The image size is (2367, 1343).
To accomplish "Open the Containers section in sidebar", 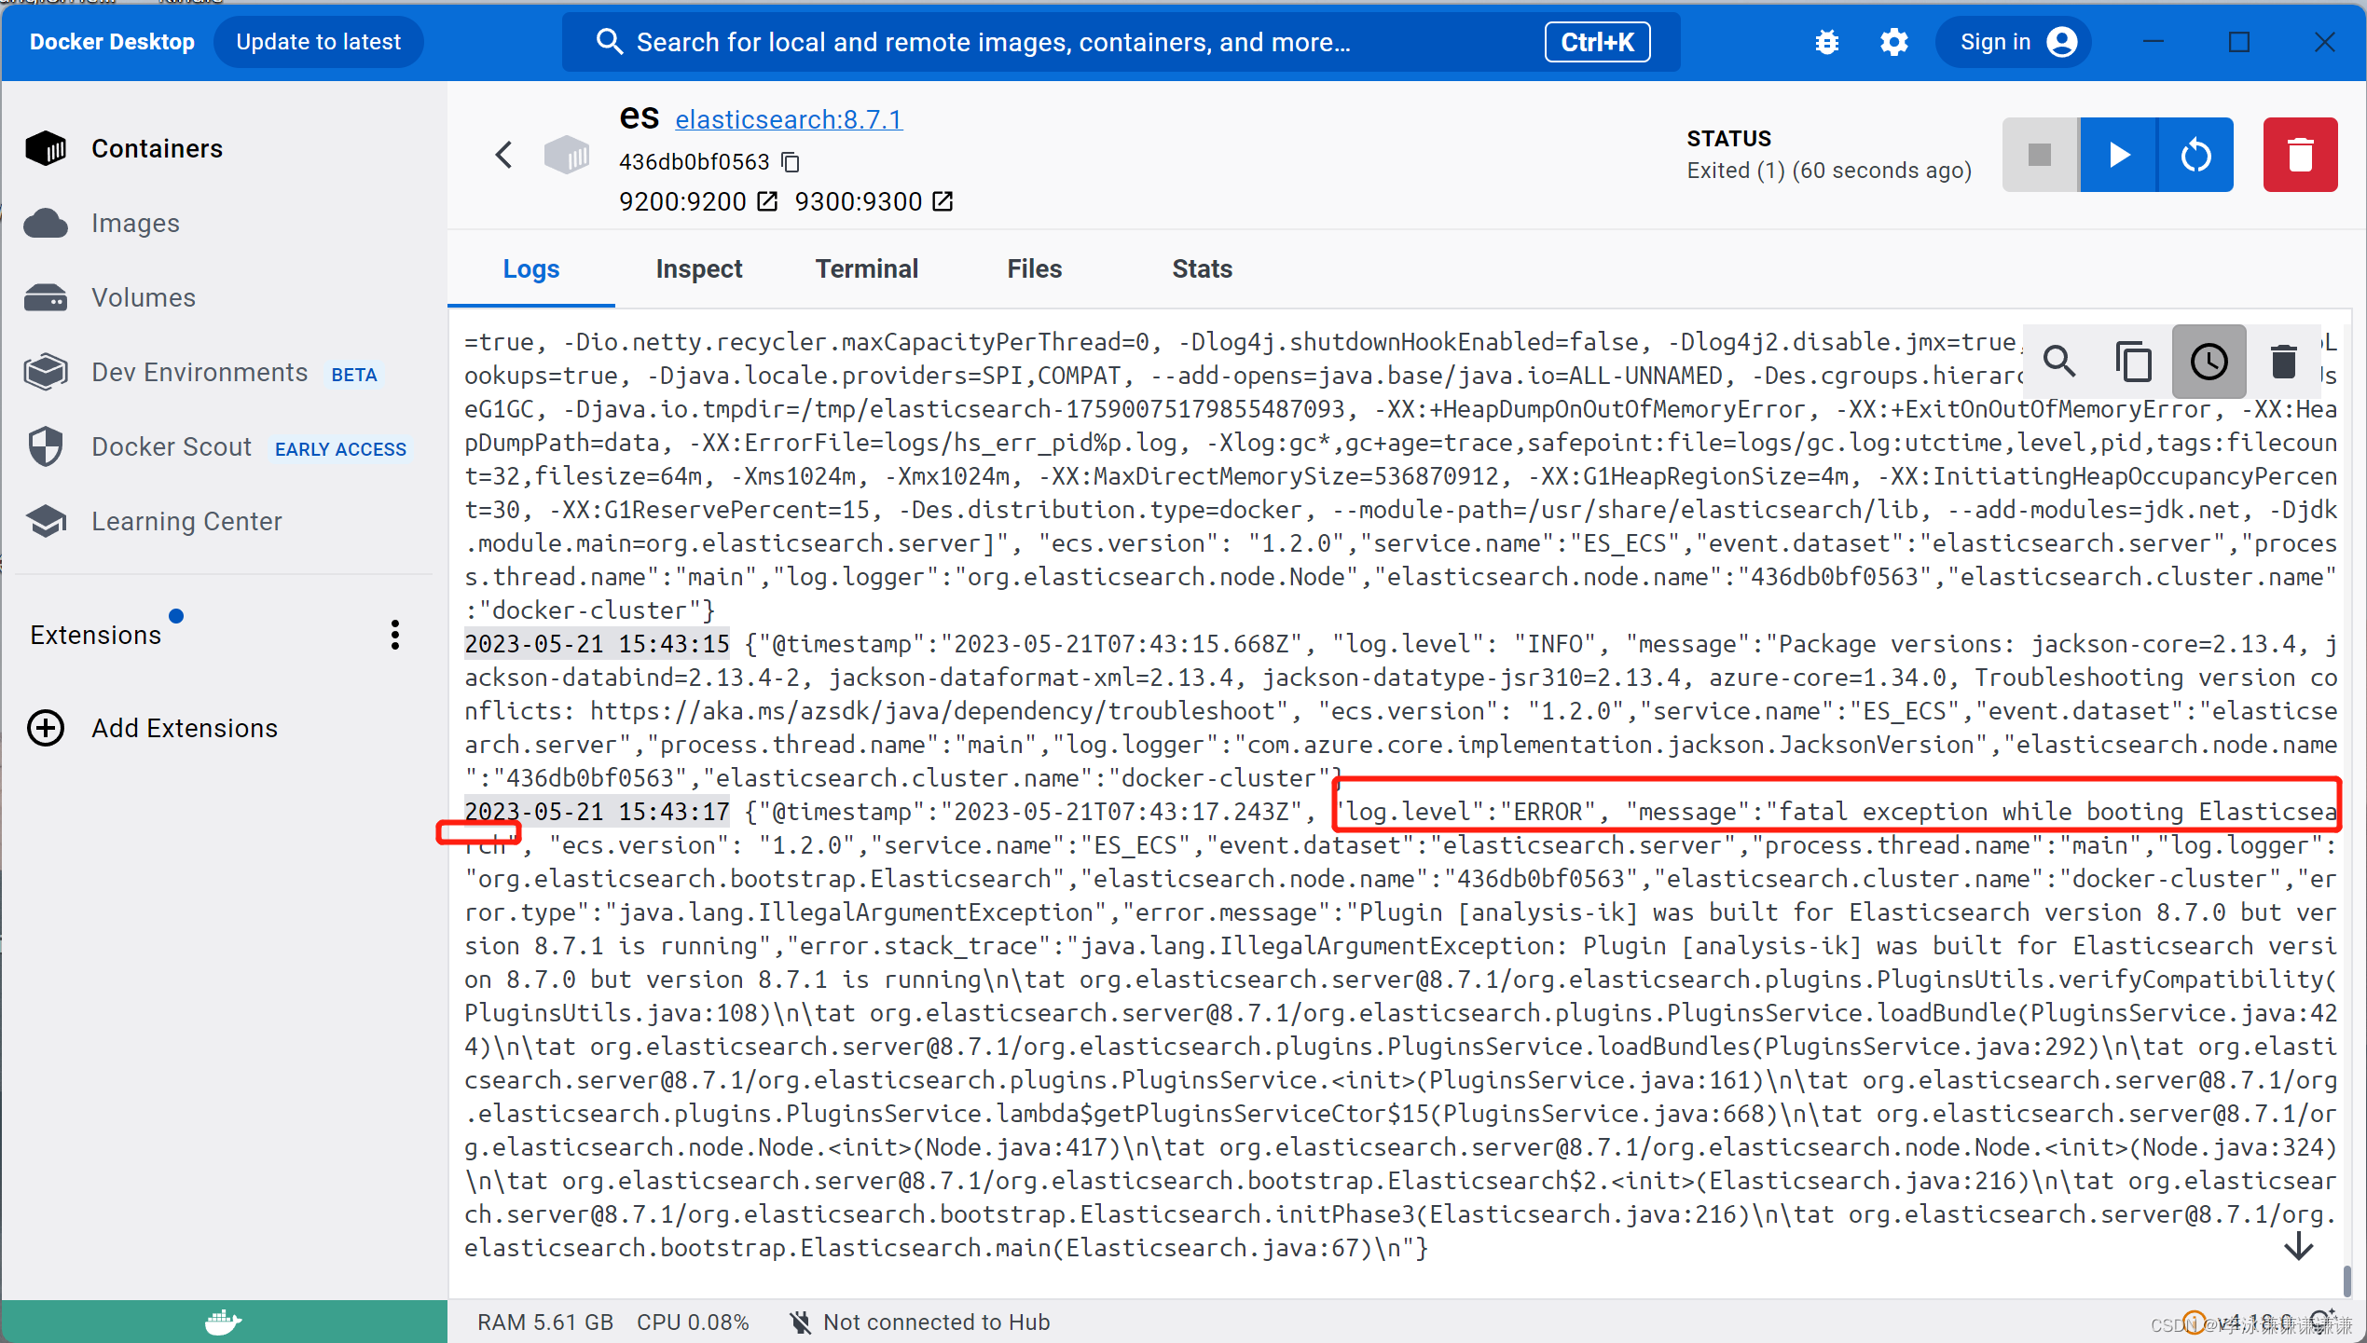I will click(x=157, y=147).
